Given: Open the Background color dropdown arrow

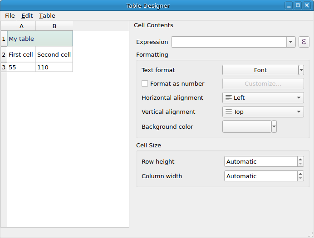Looking at the screenshot, I should (274, 127).
